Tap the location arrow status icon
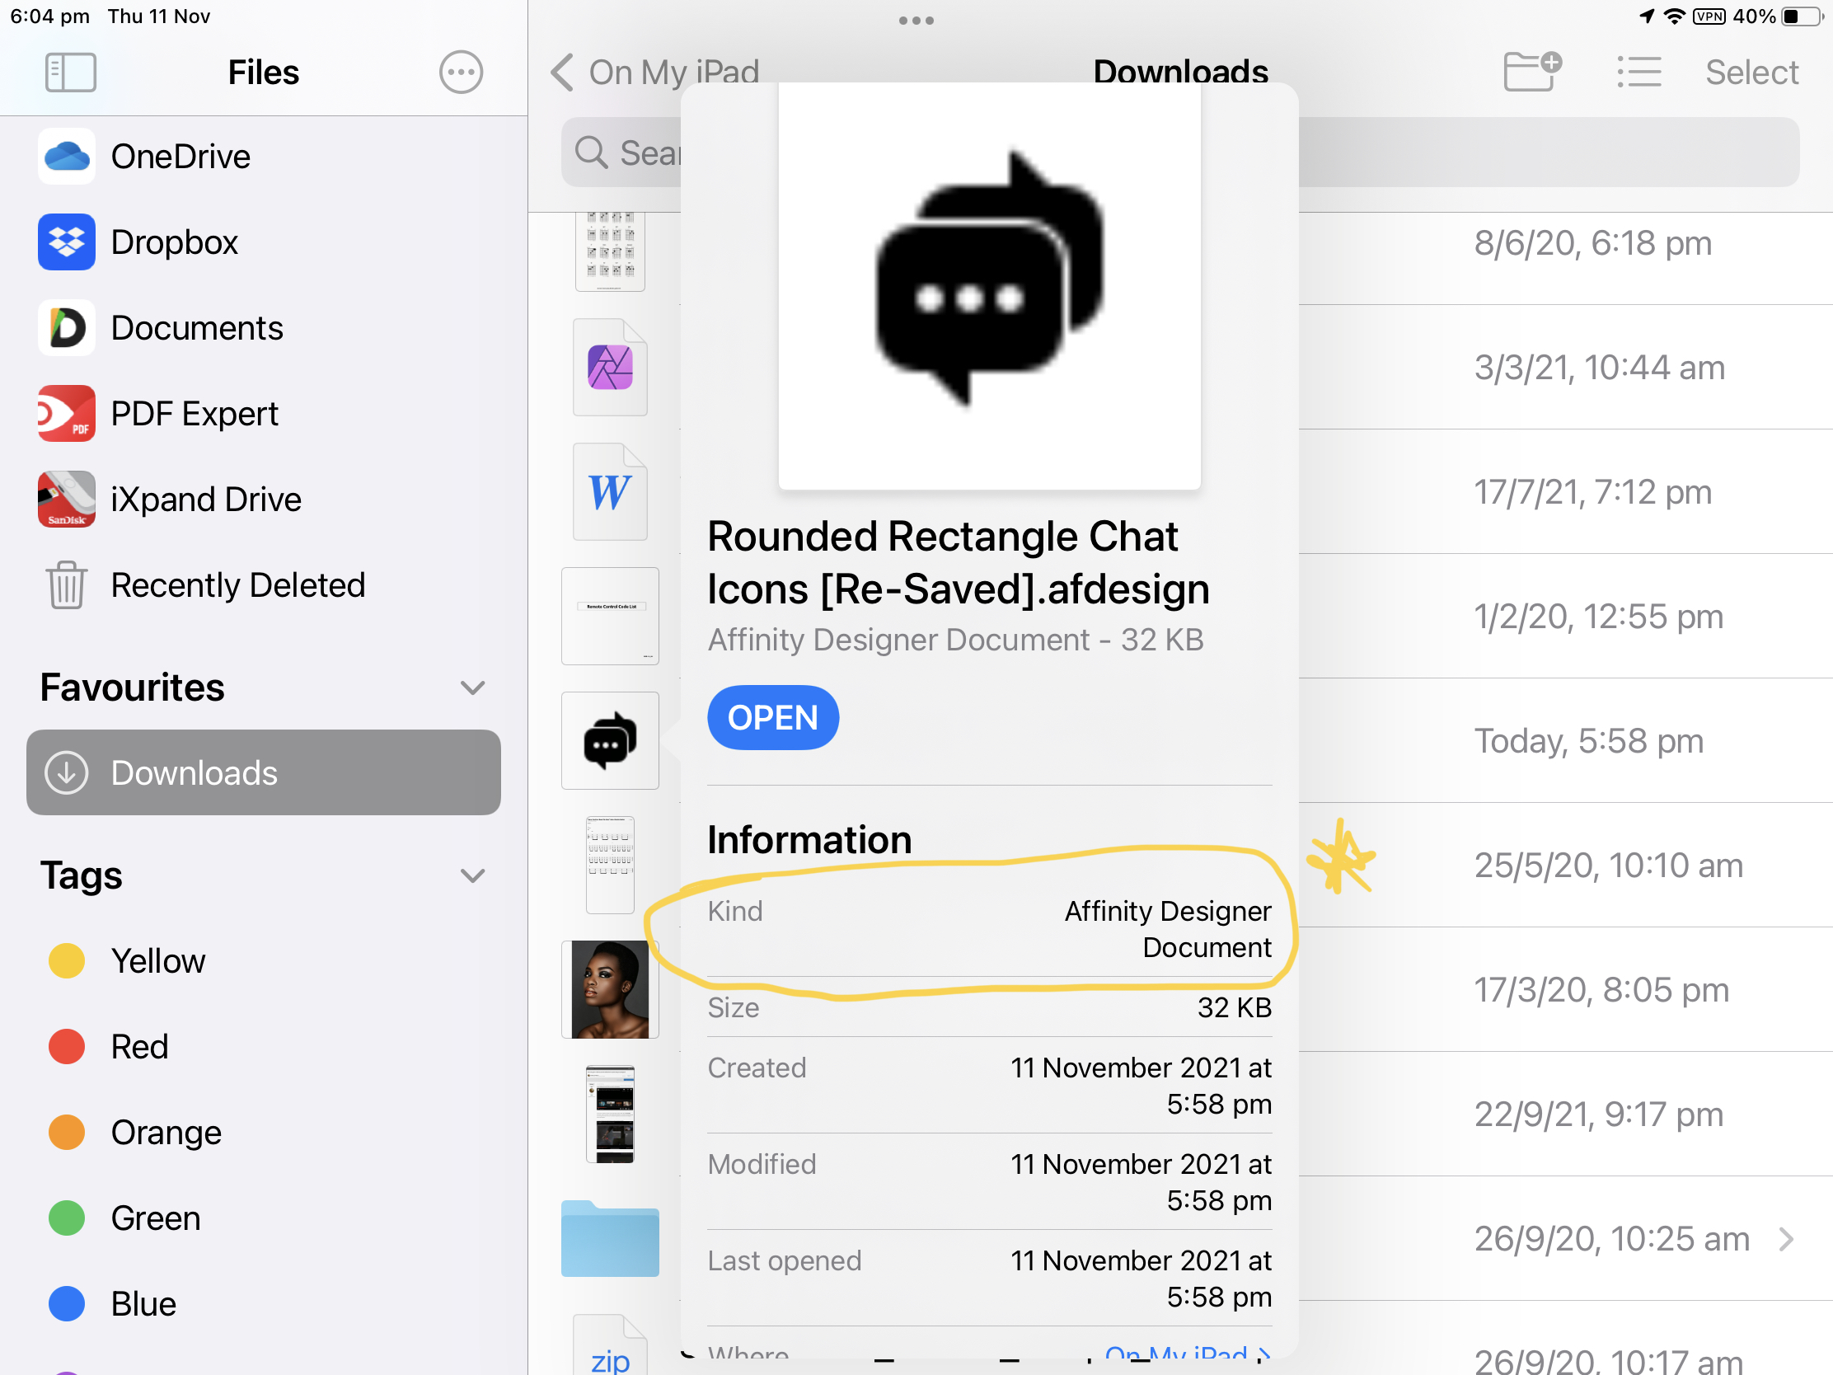The height and width of the screenshot is (1375, 1833). (x=1648, y=16)
